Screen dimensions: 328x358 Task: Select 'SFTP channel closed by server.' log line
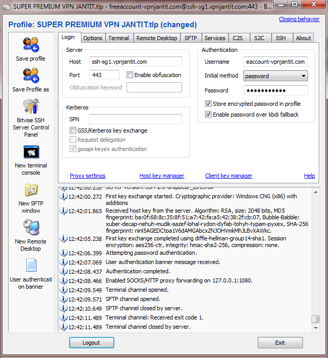144,308
